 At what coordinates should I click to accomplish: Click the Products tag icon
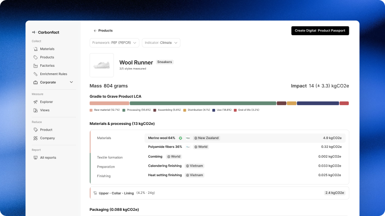36,57
